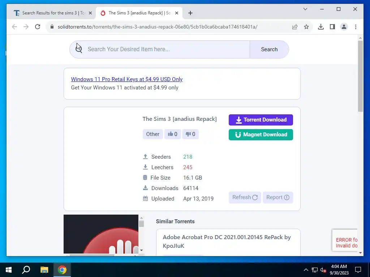Close the Search Results tab
The width and height of the screenshot is (370, 277).
90,13
